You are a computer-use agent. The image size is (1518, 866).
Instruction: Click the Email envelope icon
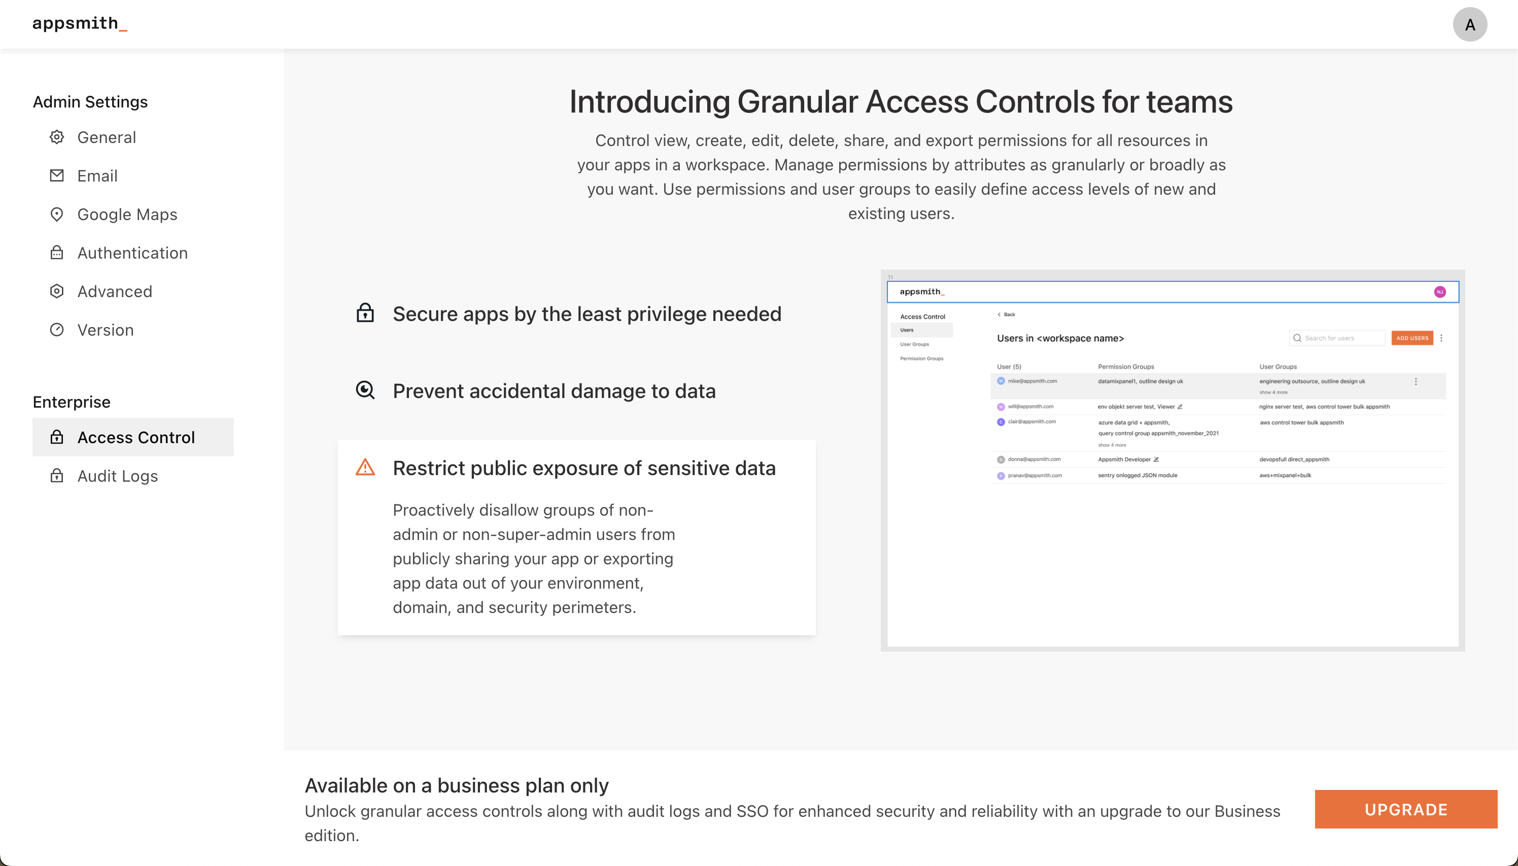click(x=56, y=175)
